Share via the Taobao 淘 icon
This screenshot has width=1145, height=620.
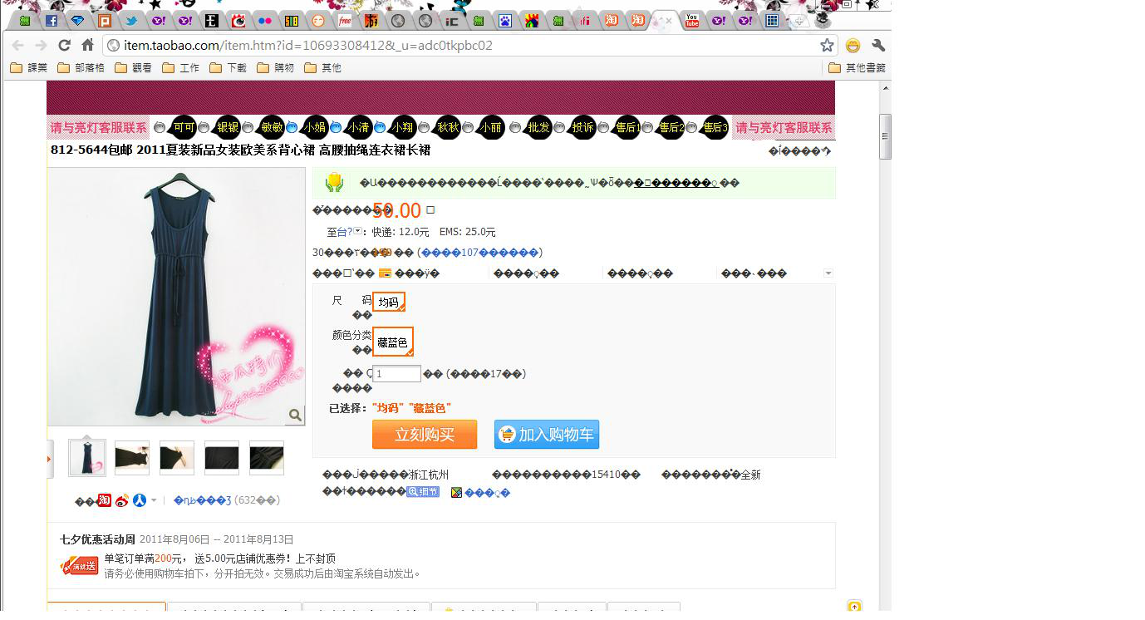click(104, 500)
